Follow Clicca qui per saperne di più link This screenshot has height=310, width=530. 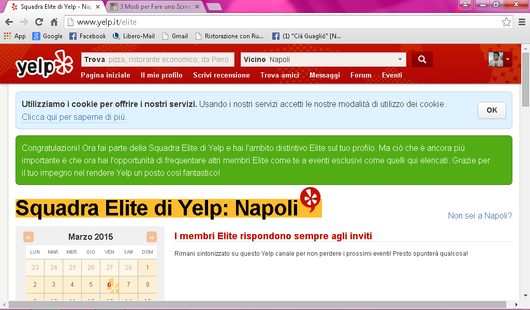coord(75,117)
